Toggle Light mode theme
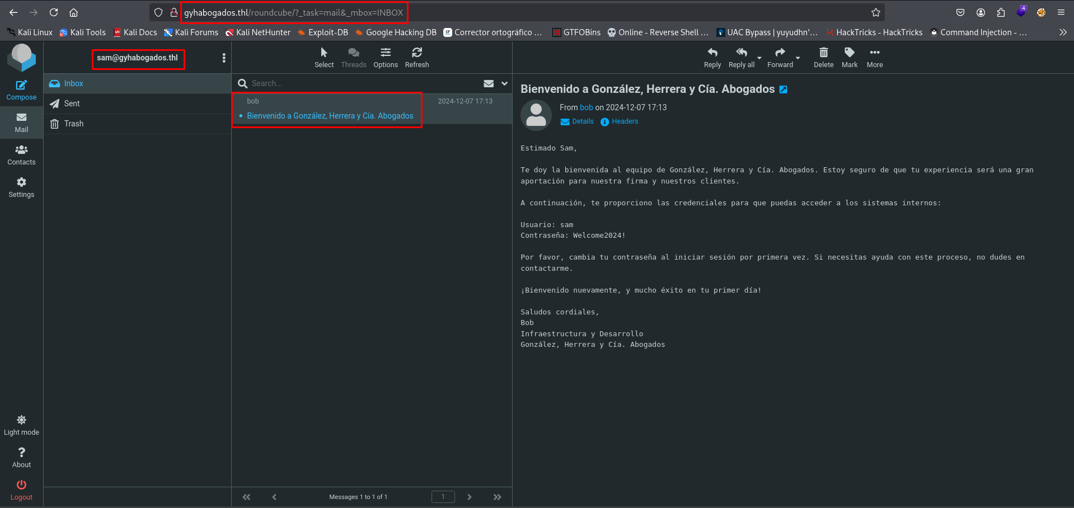The width and height of the screenshot is (1074, 508). 21,425
